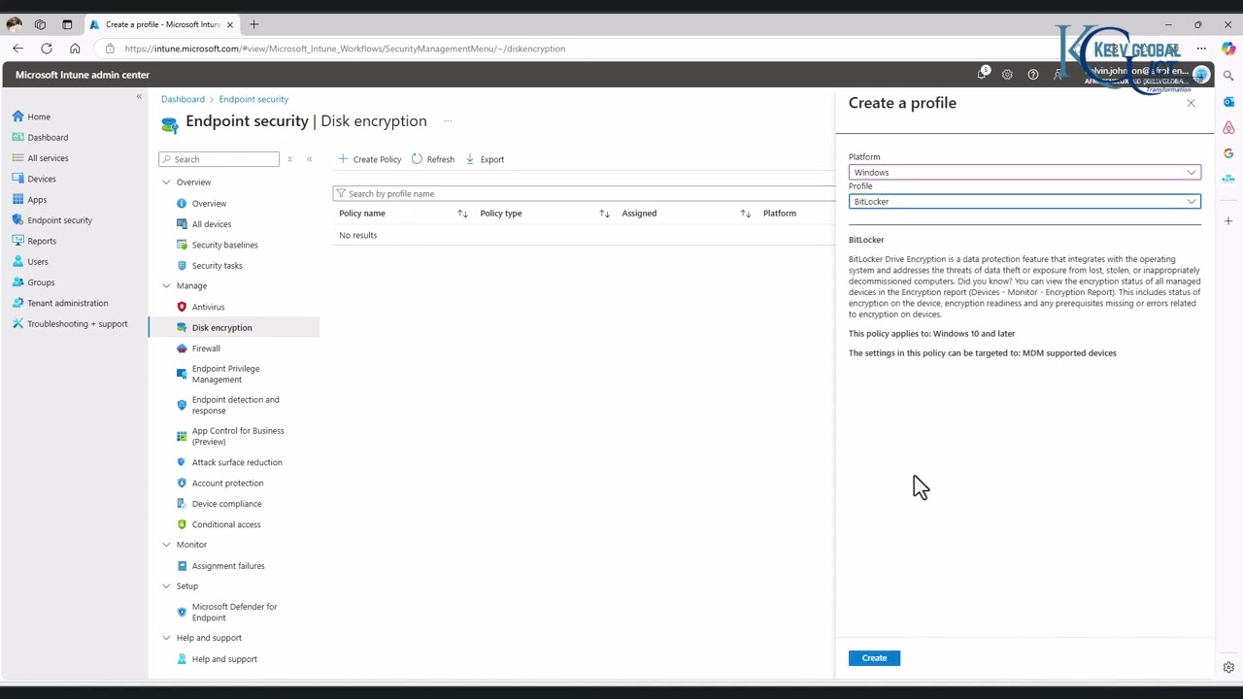Viewport: 1243px width, 699px height.
Task: Collapse the Setup section
Action: [166, 586]
